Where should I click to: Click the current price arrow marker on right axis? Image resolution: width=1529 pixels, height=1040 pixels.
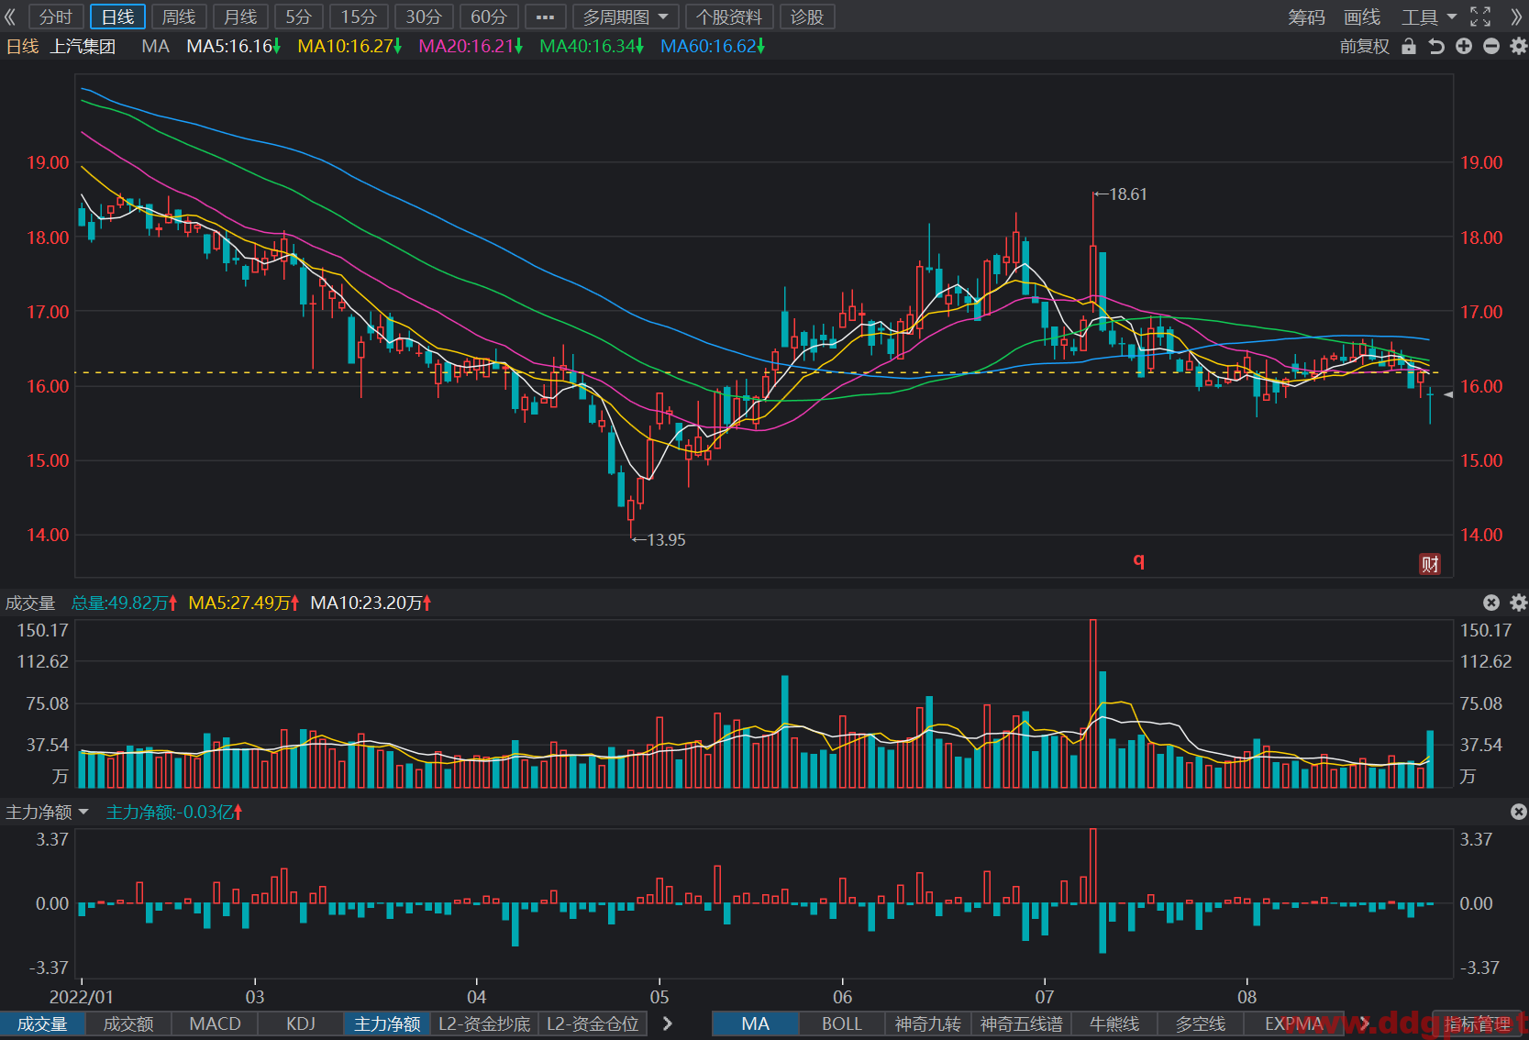click(1449, 394)
